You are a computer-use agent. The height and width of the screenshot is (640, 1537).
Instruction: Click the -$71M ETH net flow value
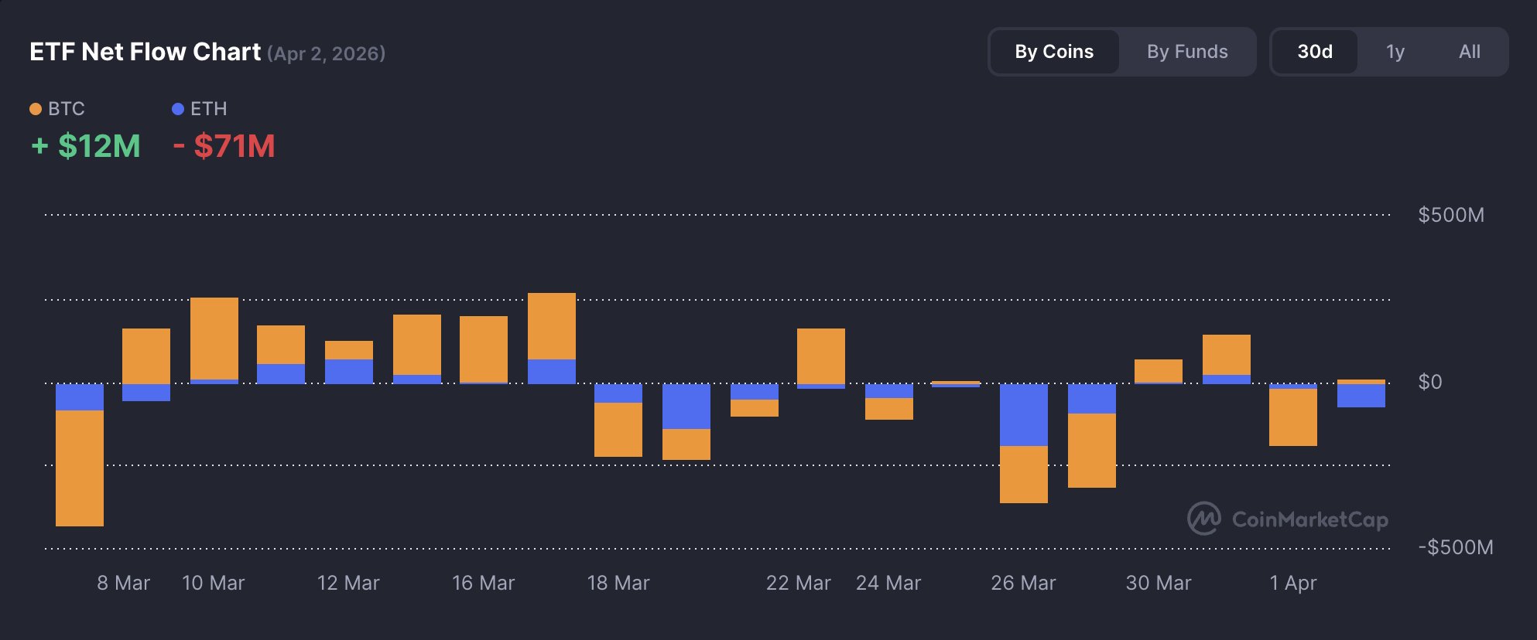point(224,146)
